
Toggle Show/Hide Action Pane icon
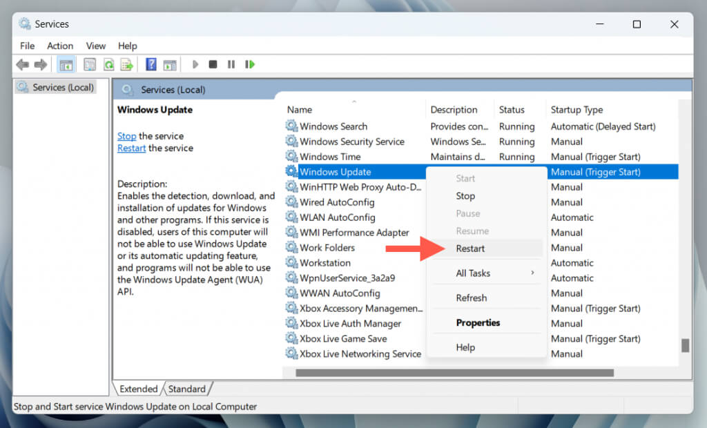[170, 64]
